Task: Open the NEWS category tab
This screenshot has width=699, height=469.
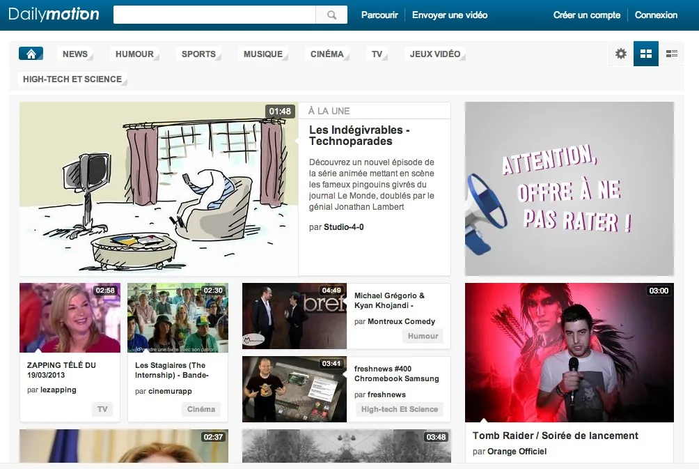Action: (75, 54)
